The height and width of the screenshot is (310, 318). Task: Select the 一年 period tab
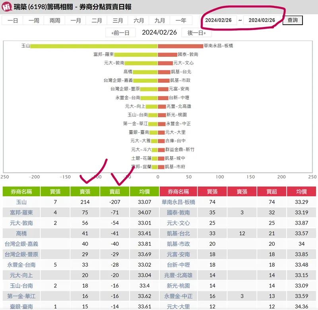tap(181, 21)
